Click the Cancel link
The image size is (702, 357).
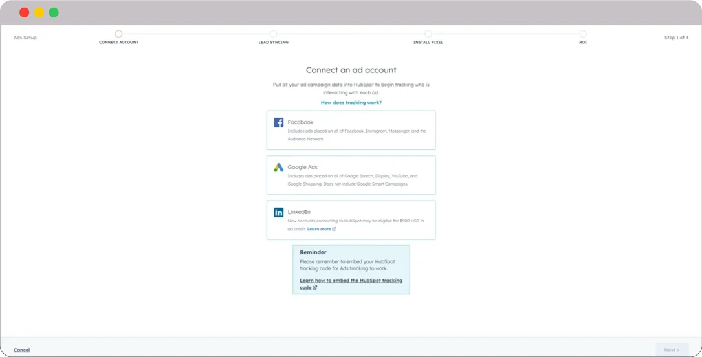pos(21,350)
